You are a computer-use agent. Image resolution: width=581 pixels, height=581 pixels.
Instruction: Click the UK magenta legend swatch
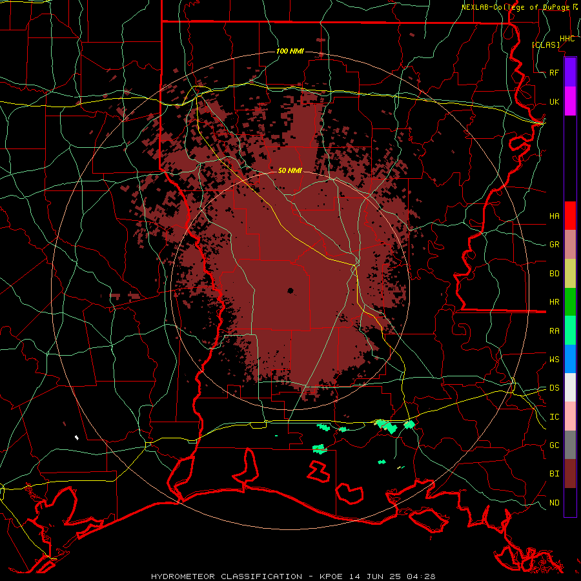pos(570,101)
